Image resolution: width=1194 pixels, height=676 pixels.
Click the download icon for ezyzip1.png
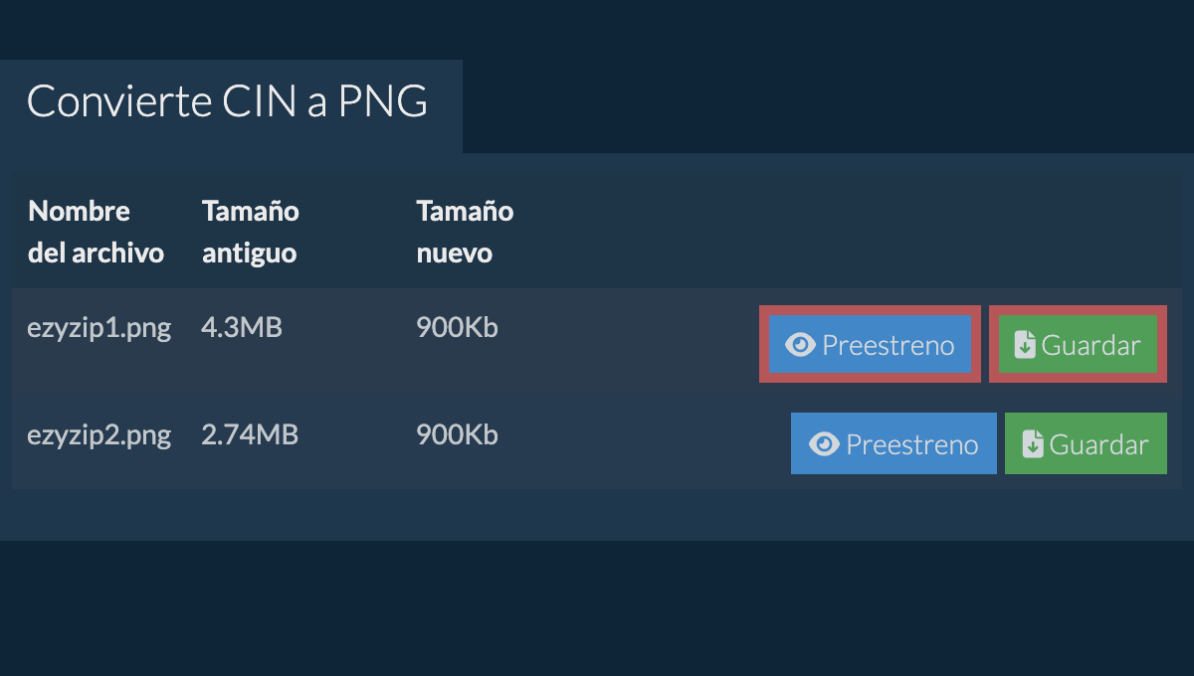coord(1025,345)
